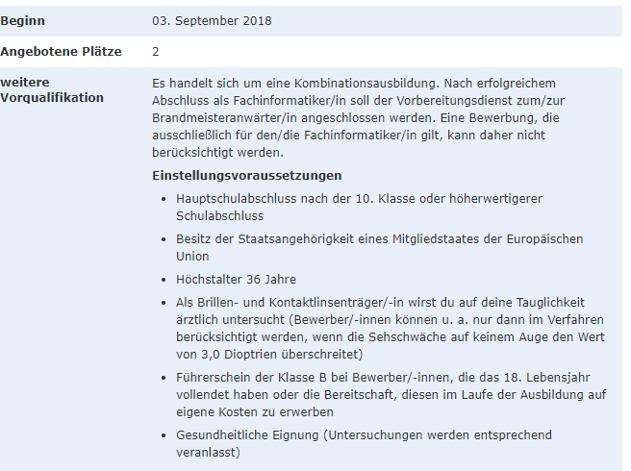Click the 'Höchstalter 36 Jahre' bullet item

[236, 279]
